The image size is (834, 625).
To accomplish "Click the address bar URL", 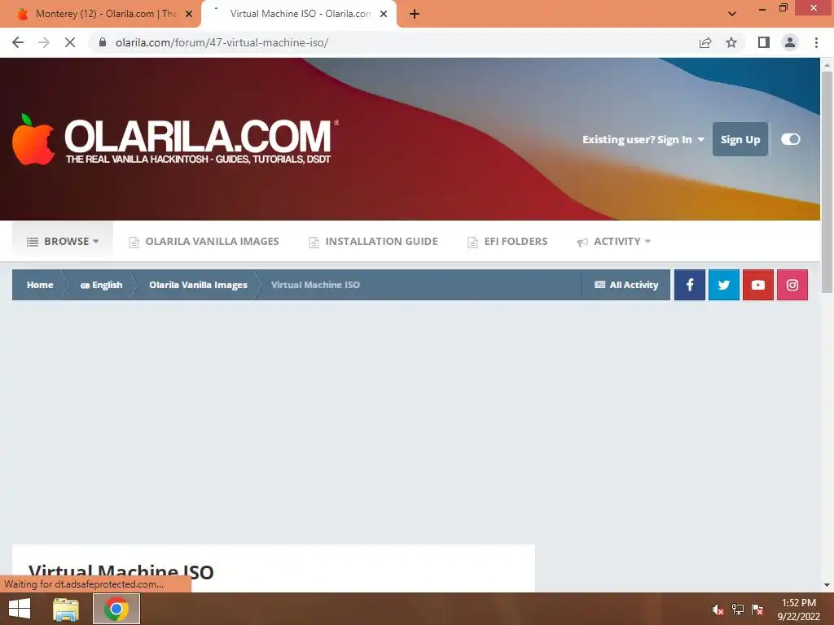I will tap(222, 42).
